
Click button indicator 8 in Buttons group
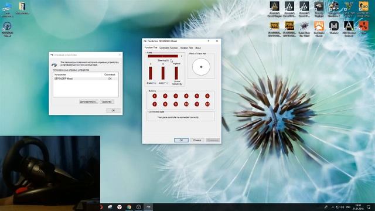165,104
